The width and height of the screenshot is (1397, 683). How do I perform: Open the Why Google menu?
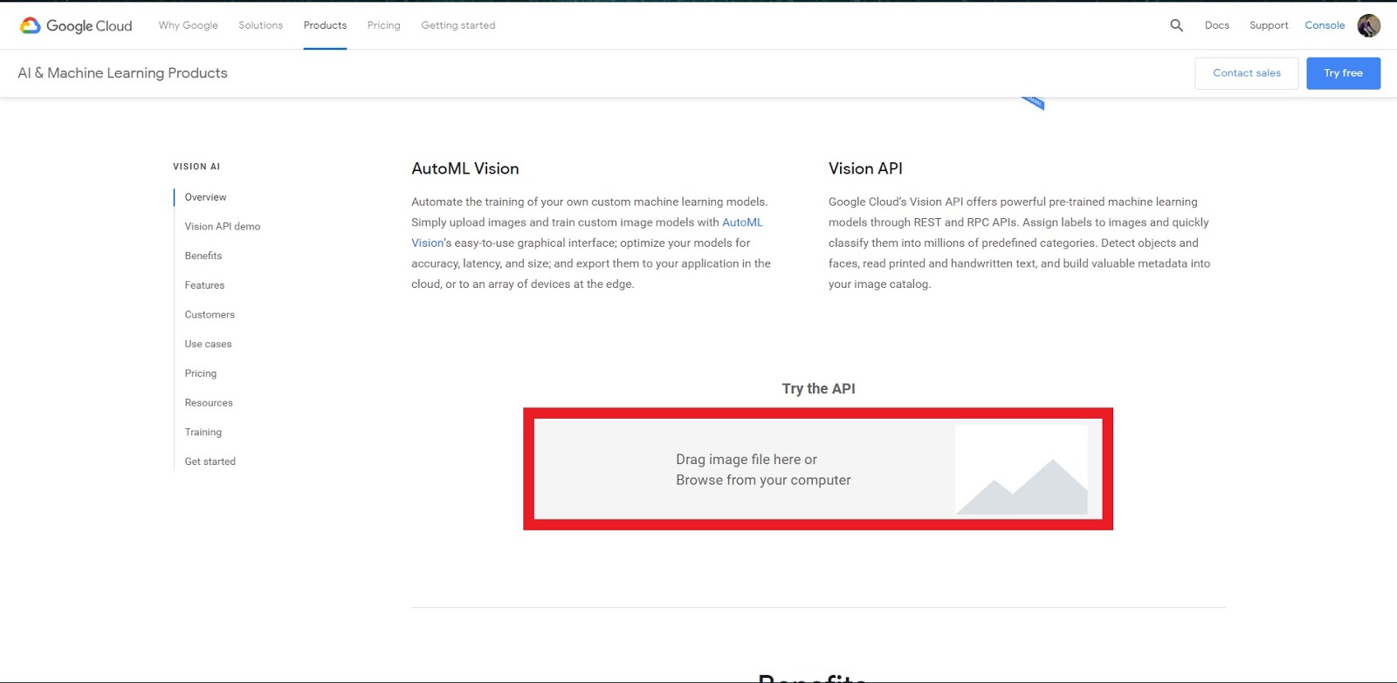(189, 25)
